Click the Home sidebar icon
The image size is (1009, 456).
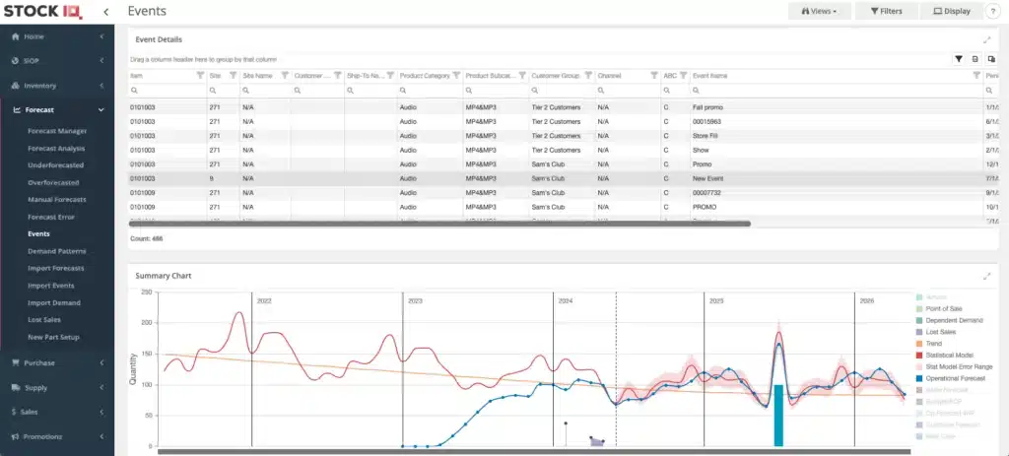[16, 36]
